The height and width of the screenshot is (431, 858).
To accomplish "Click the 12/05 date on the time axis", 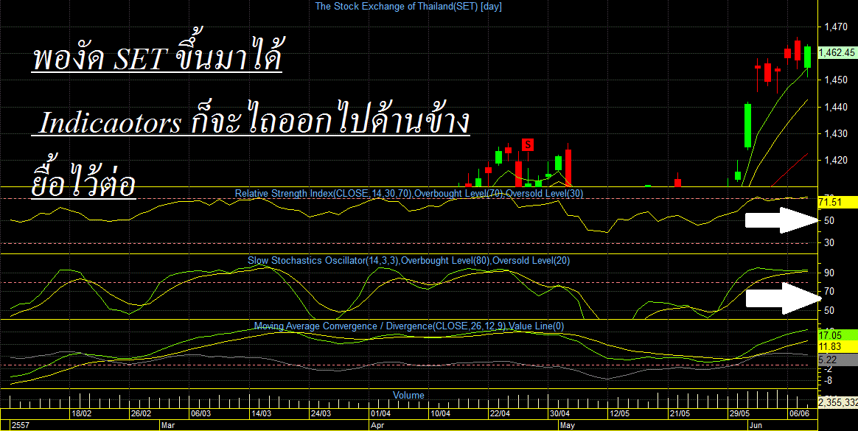I will tap(619, 413).
